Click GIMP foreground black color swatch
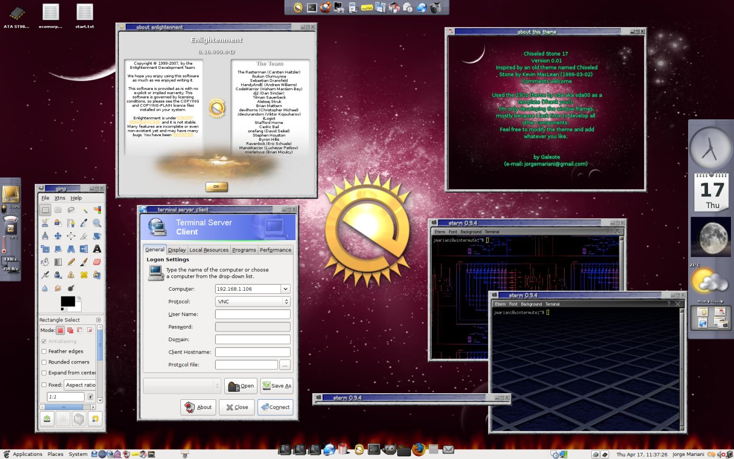Image resolution: width=734 pixels, height=459 pixels. [x=67, y=301]
